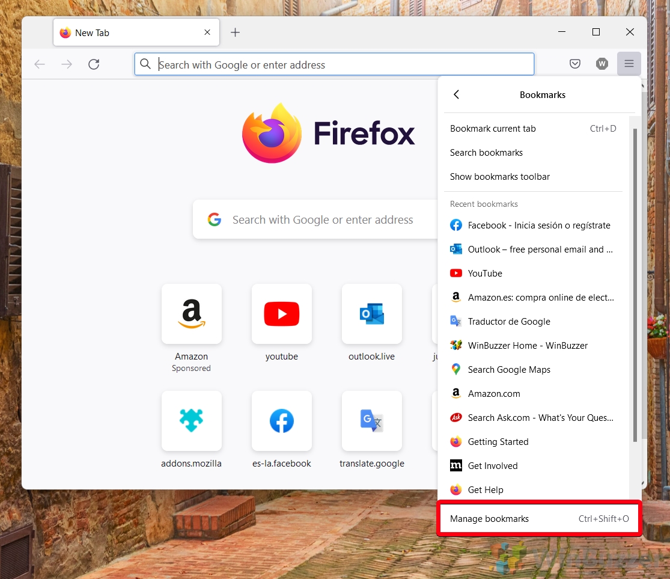The width and height of the screenshot is (670, 579).
Task: Reload the current page
Action: (x=94, y=64)
